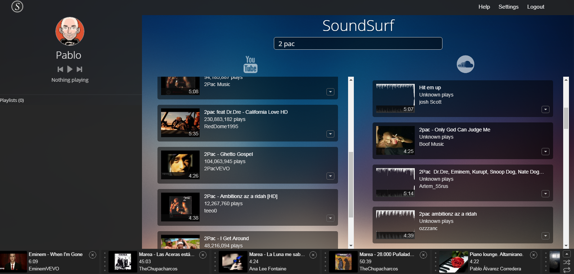Open the Hit em up SoundCloud title
574x274 pixels.
click(x=430, y=87)
